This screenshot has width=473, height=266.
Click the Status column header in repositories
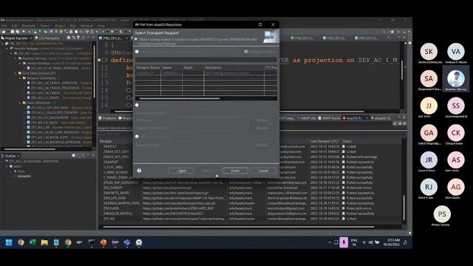click(x=347, y=141)
